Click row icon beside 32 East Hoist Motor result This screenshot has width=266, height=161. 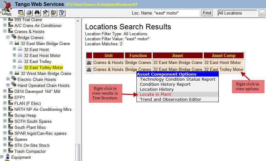89,63
